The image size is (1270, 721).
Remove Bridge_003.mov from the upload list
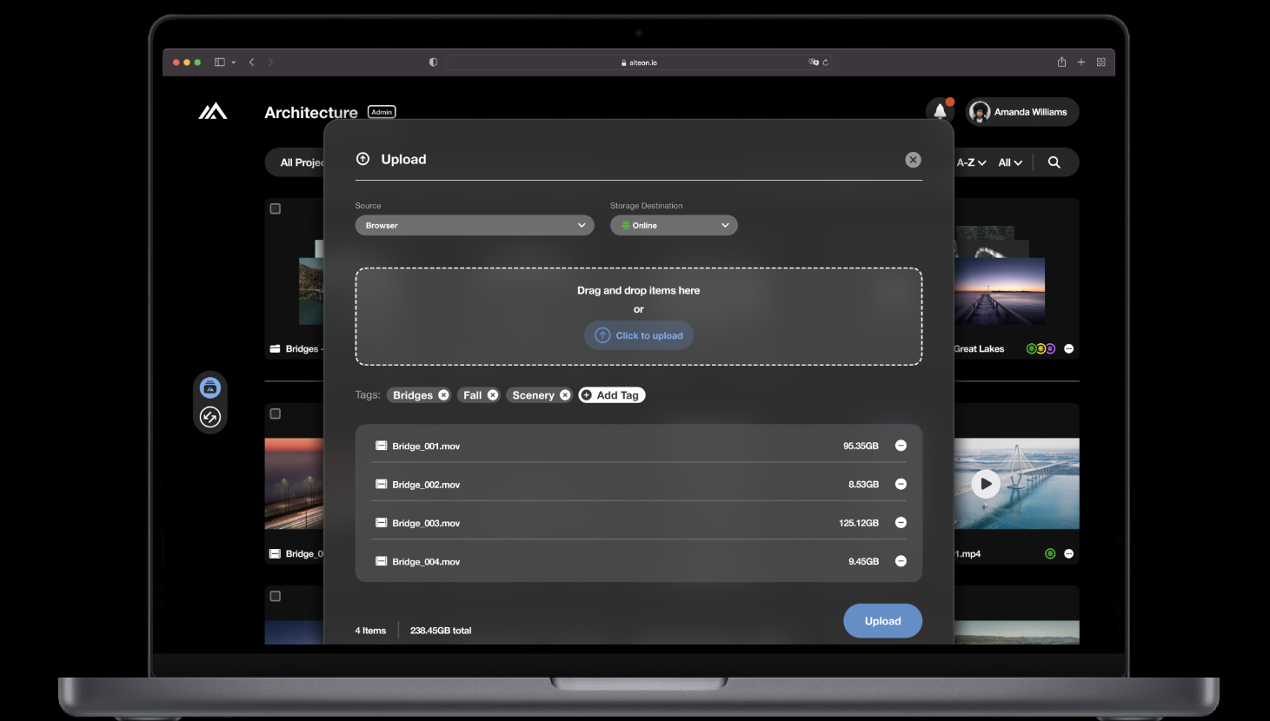[x=901, y=523]
